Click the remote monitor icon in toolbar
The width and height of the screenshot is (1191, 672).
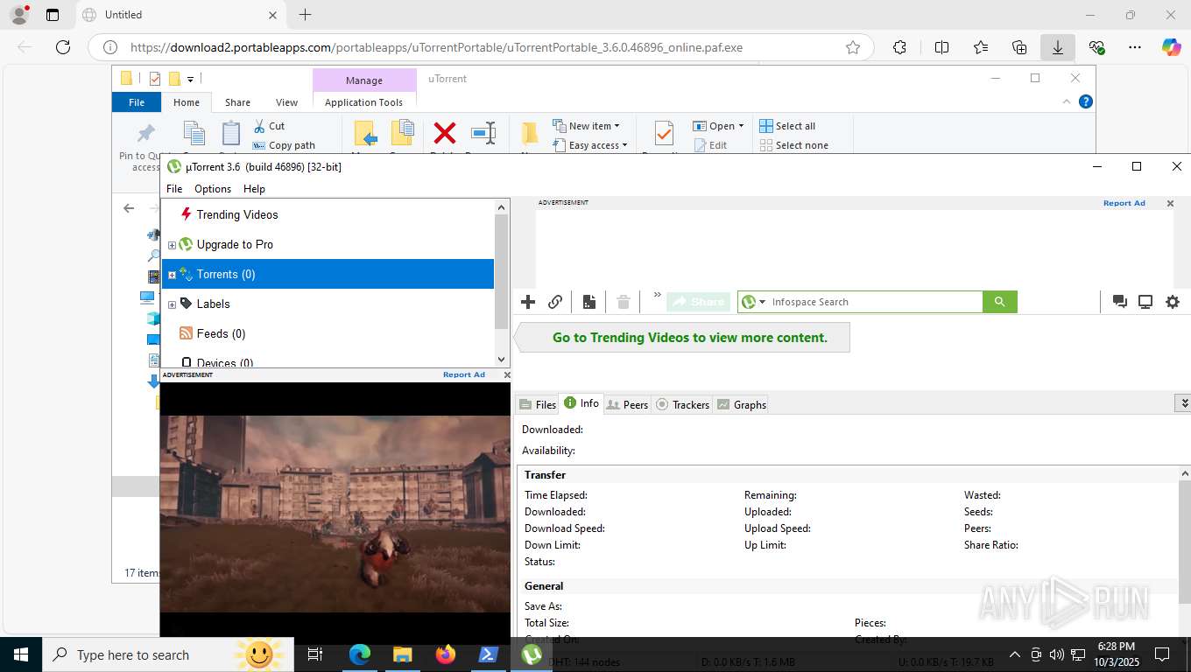coord(1145,302)
